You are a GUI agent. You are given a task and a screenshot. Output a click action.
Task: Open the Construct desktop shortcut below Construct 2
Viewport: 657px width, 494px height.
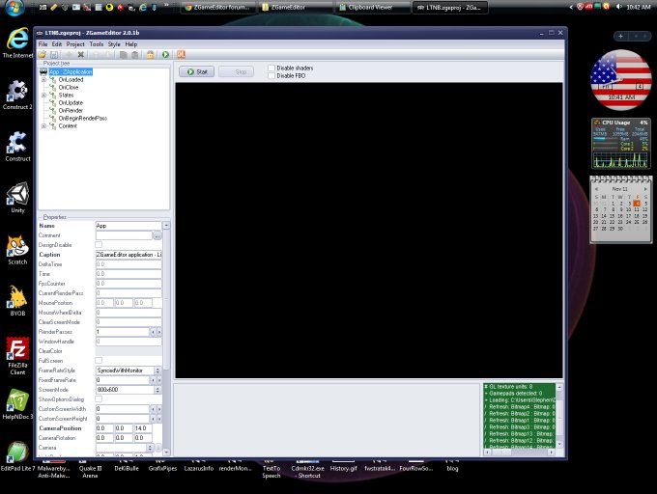pyautogui.click(x=17, y=147)
